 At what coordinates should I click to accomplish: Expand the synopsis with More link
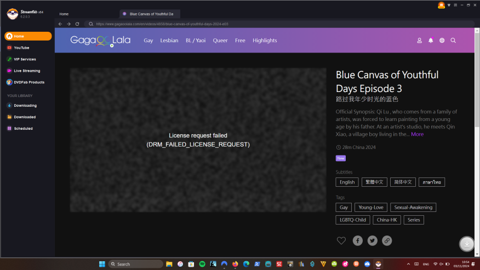tap(417, 134)
